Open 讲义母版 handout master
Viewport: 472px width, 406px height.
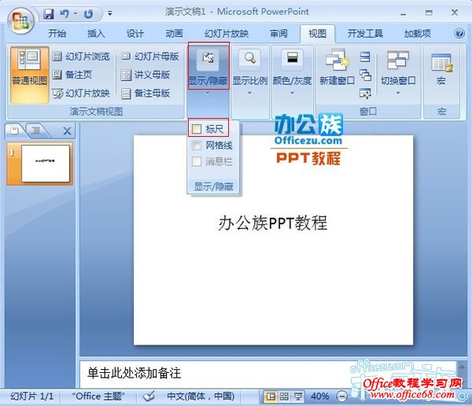146,75
